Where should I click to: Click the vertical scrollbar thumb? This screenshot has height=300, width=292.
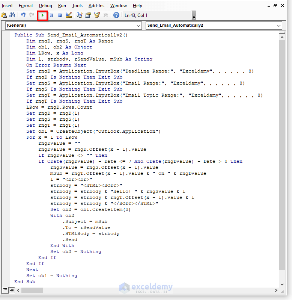[x=282, y=155]
